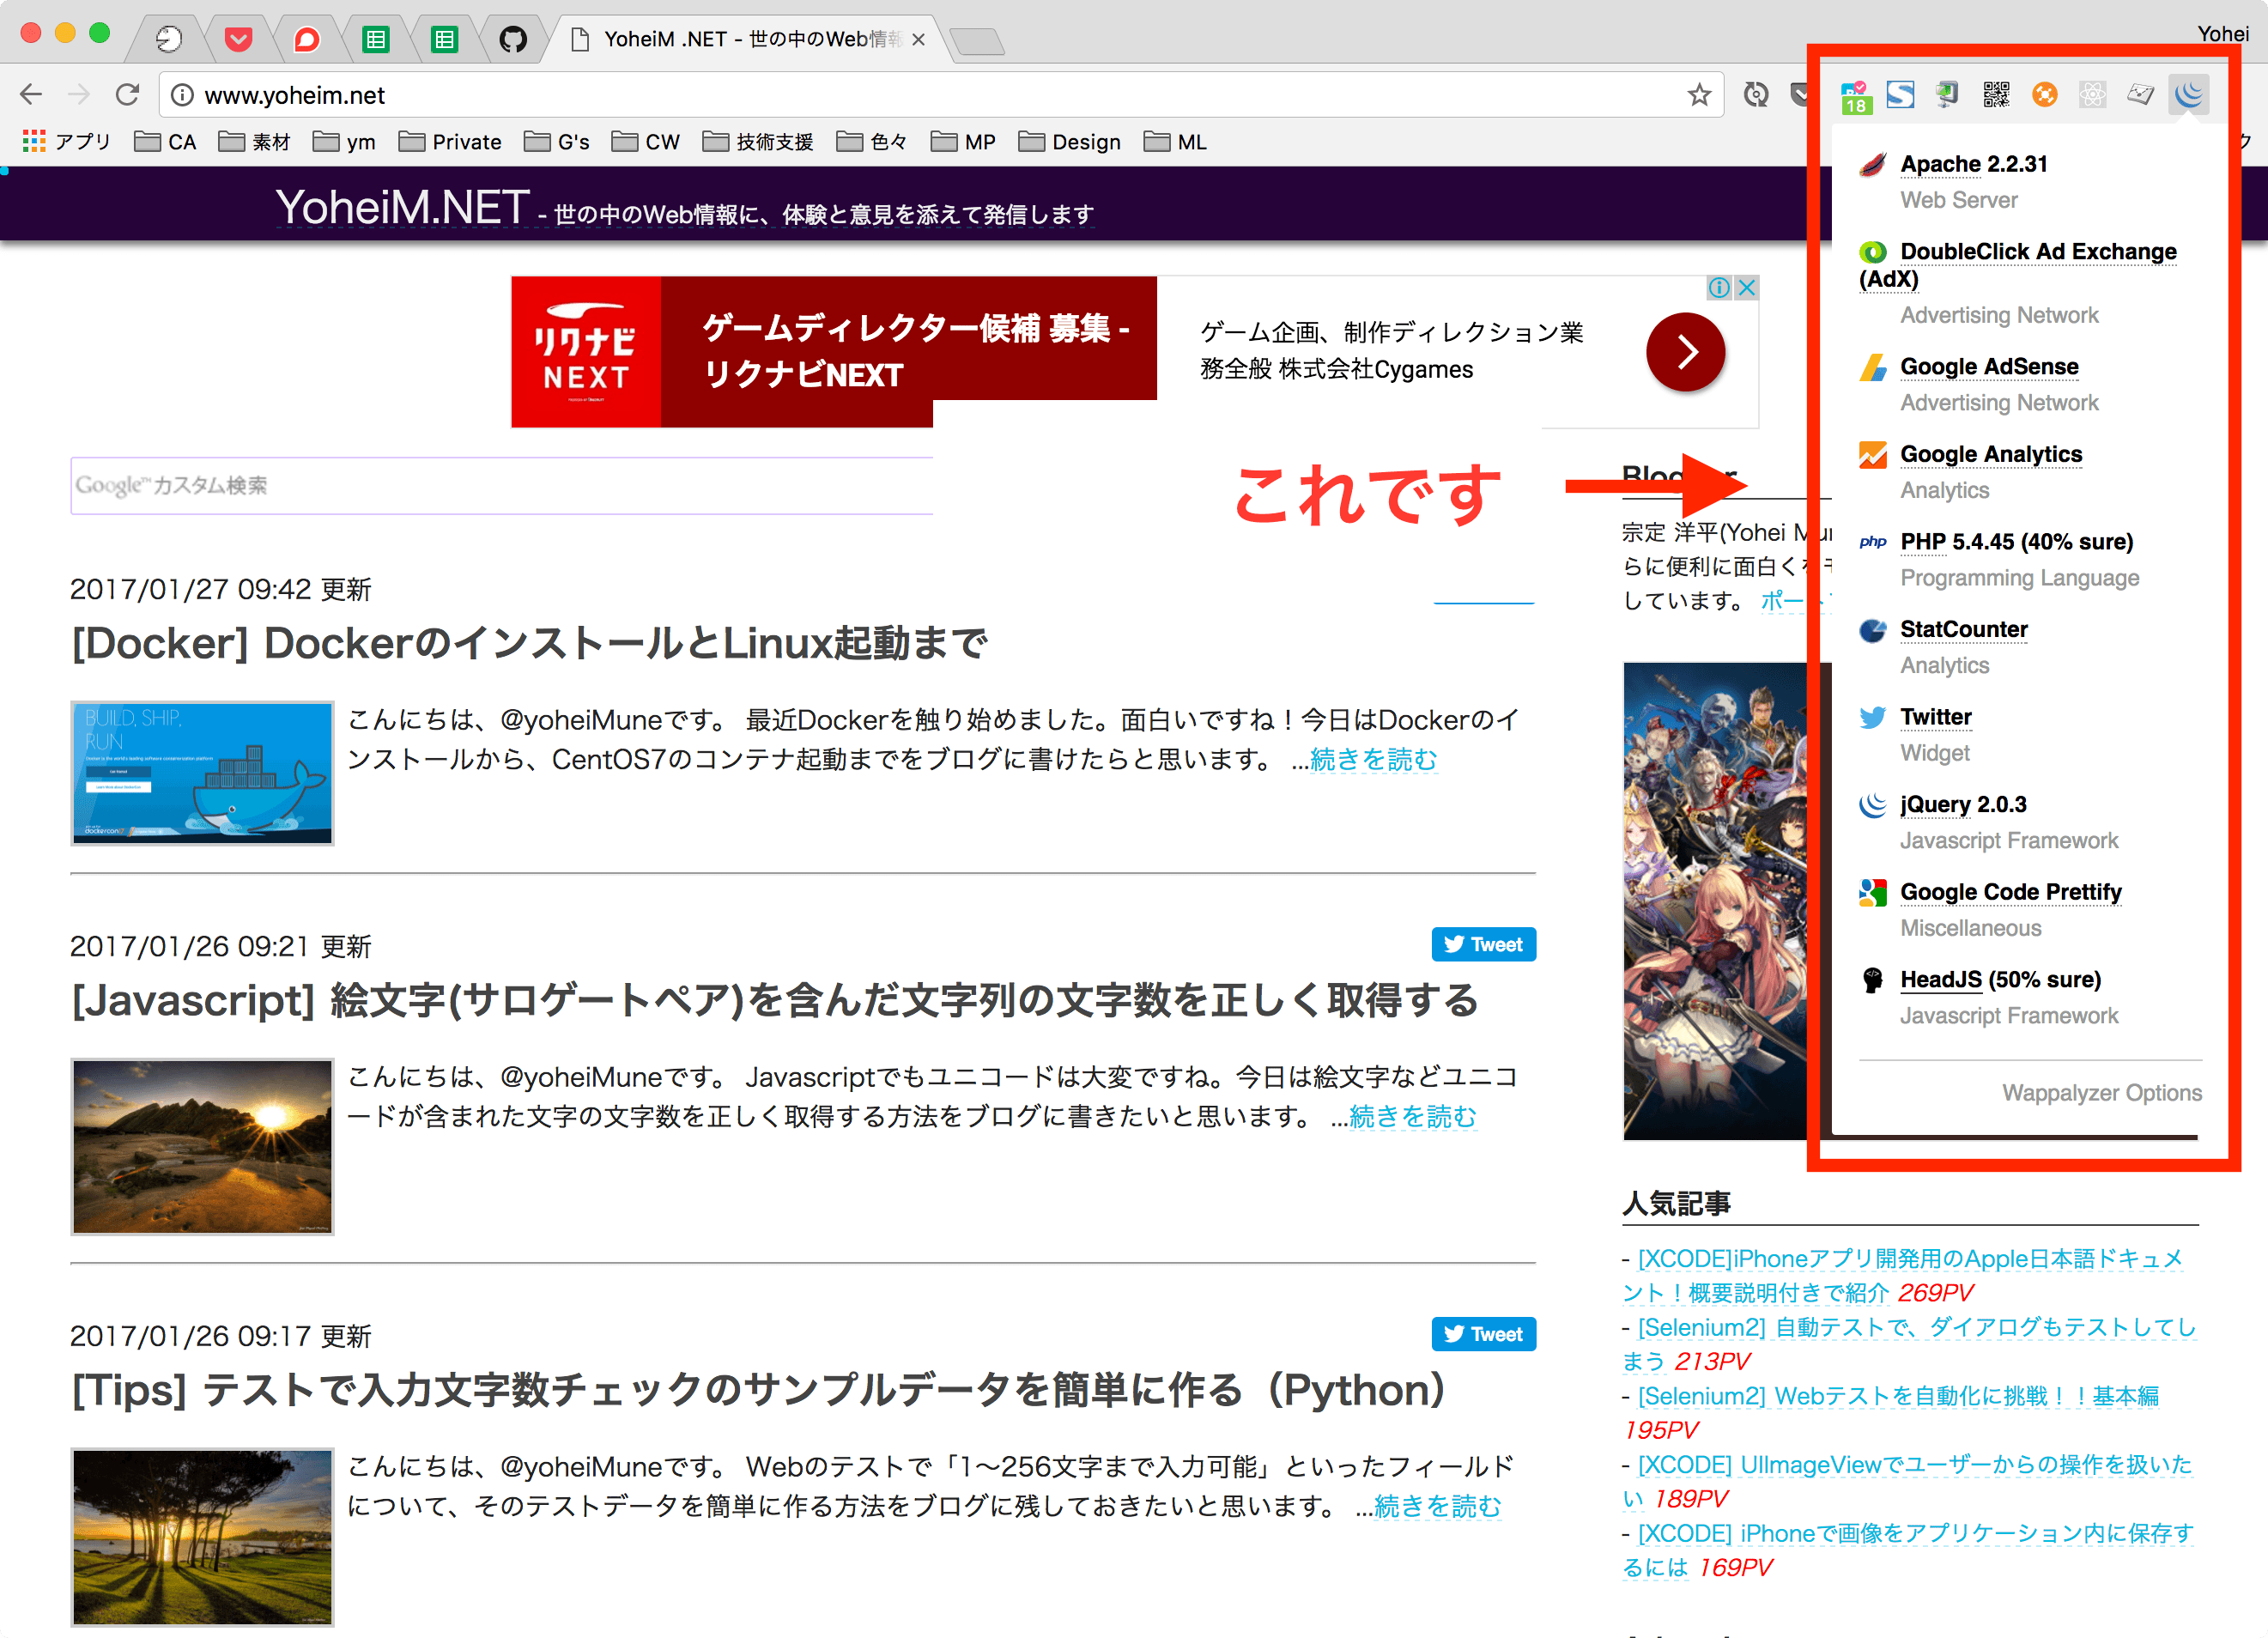This screenshot has height=1638, width=2268.
Task: Click the ad info icon
Action: click(x=1719, y=288)
